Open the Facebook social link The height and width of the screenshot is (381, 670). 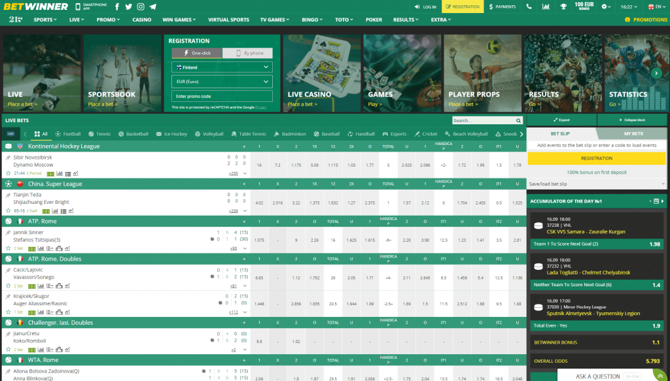(117, 7)
